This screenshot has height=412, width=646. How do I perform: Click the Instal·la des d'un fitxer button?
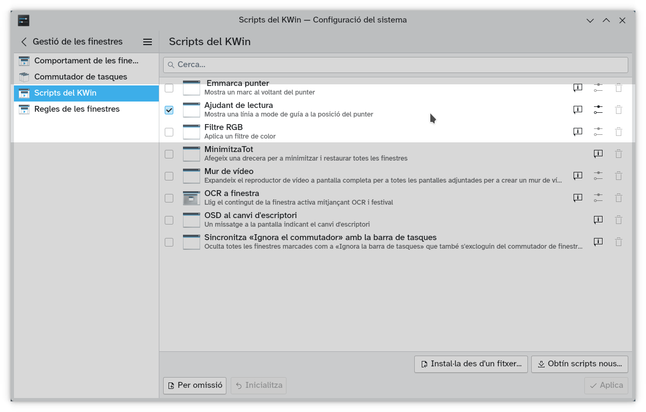pyautogui.click(x=471, y=364)
